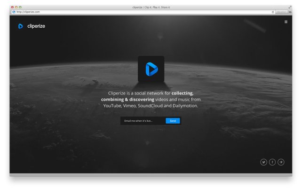This screenshot has height=188, width=301.
Task: Click the cliperize logo play icon in the header
Action: 21,26
